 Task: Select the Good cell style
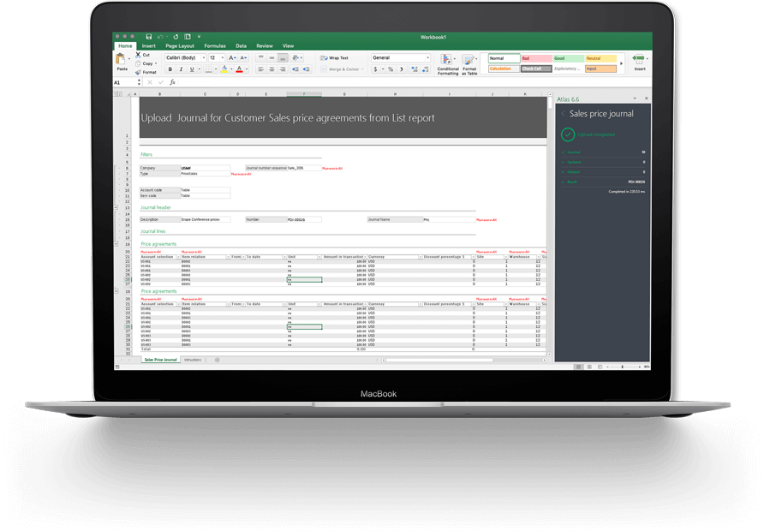tap(568, 58)
